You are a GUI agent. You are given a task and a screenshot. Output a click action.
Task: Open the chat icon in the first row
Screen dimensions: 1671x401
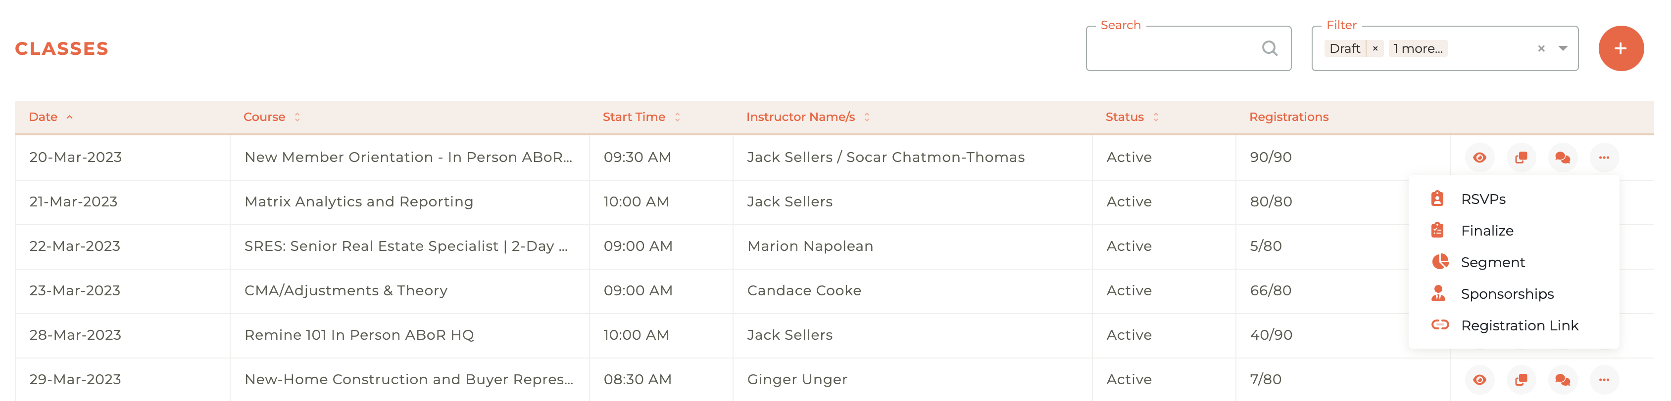point(1562,157)
